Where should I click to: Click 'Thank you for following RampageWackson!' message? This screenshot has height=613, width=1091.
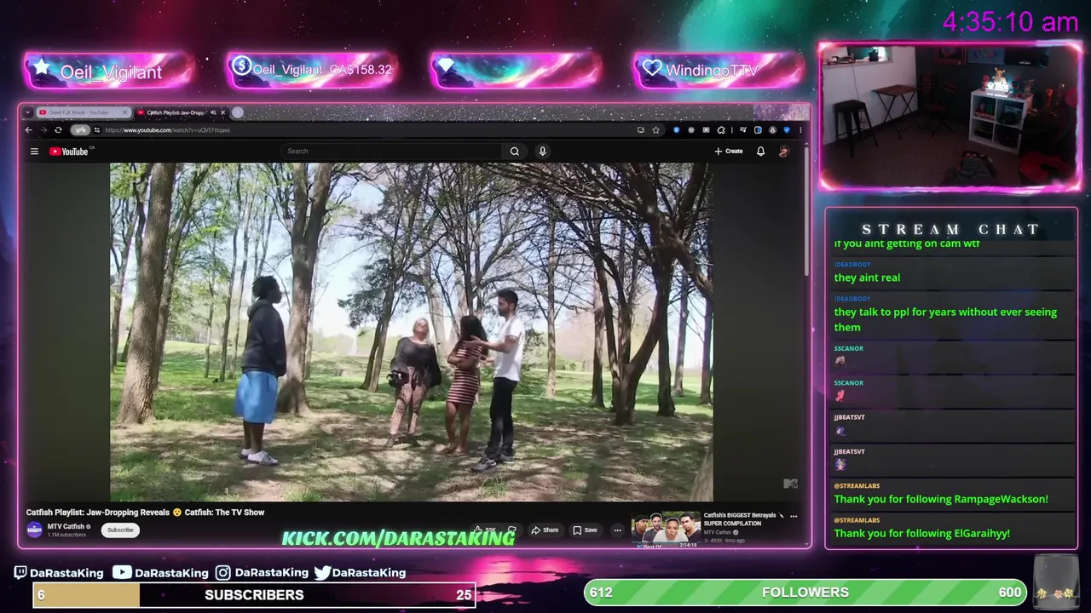[x=941, y=499]
